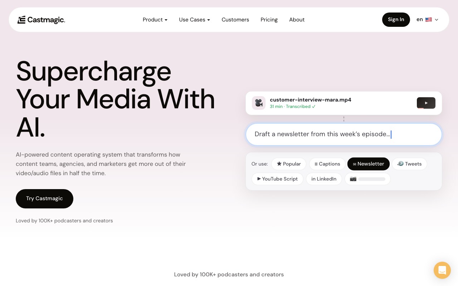Click the Sign In button
Image resolution: width=458 pixels, height=286 pixels.
396,20
